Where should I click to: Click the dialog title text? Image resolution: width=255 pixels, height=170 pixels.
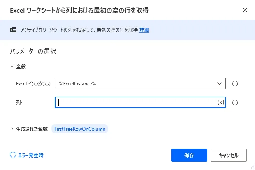tap(79, 10)
